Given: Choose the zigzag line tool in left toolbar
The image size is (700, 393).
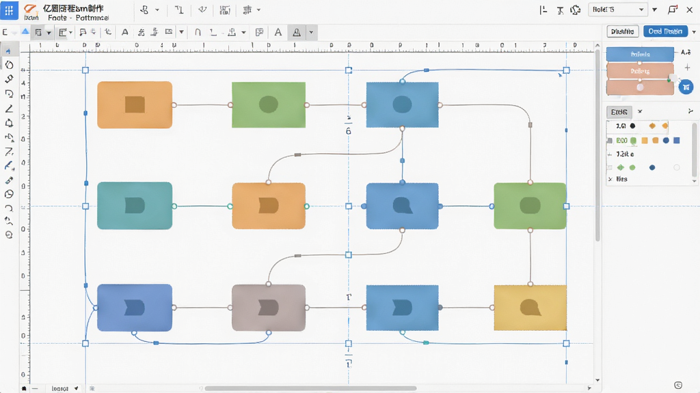Looking at the screenshot, I should 8,151.
